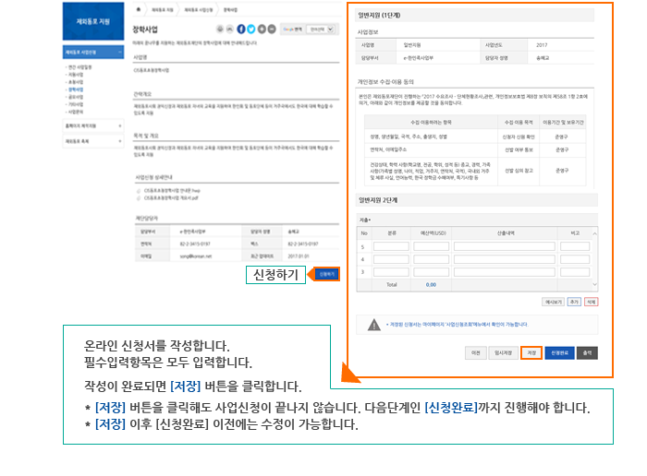Focus budget USD field in row 5
The image size is (647, 476).
[x=432, y=246]
